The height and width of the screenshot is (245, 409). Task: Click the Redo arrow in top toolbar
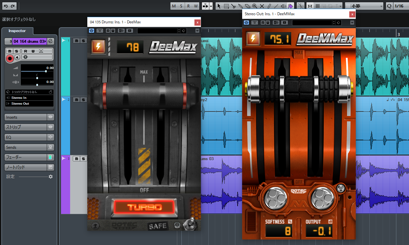[13, 6]
